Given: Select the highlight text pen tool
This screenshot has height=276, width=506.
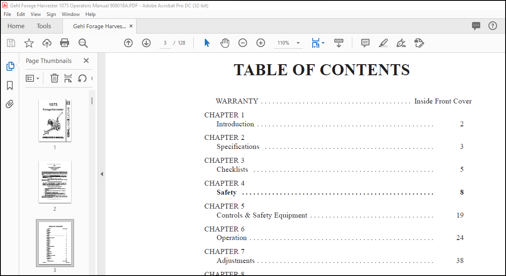Looking at the screenshot, I should [383, 43].
